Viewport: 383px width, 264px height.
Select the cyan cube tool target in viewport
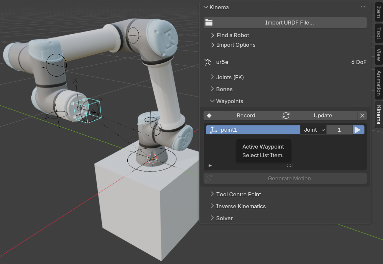[x=88, y=110]
